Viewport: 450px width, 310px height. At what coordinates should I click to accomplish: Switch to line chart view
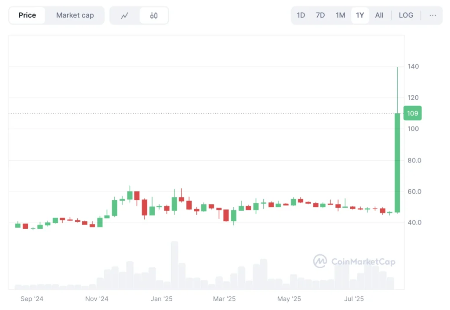[125, 15]
